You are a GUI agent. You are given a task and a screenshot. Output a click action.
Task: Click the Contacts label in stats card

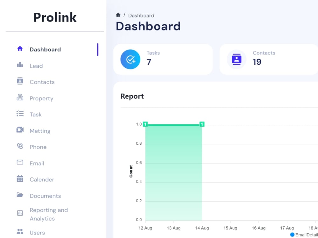[264, 53]
